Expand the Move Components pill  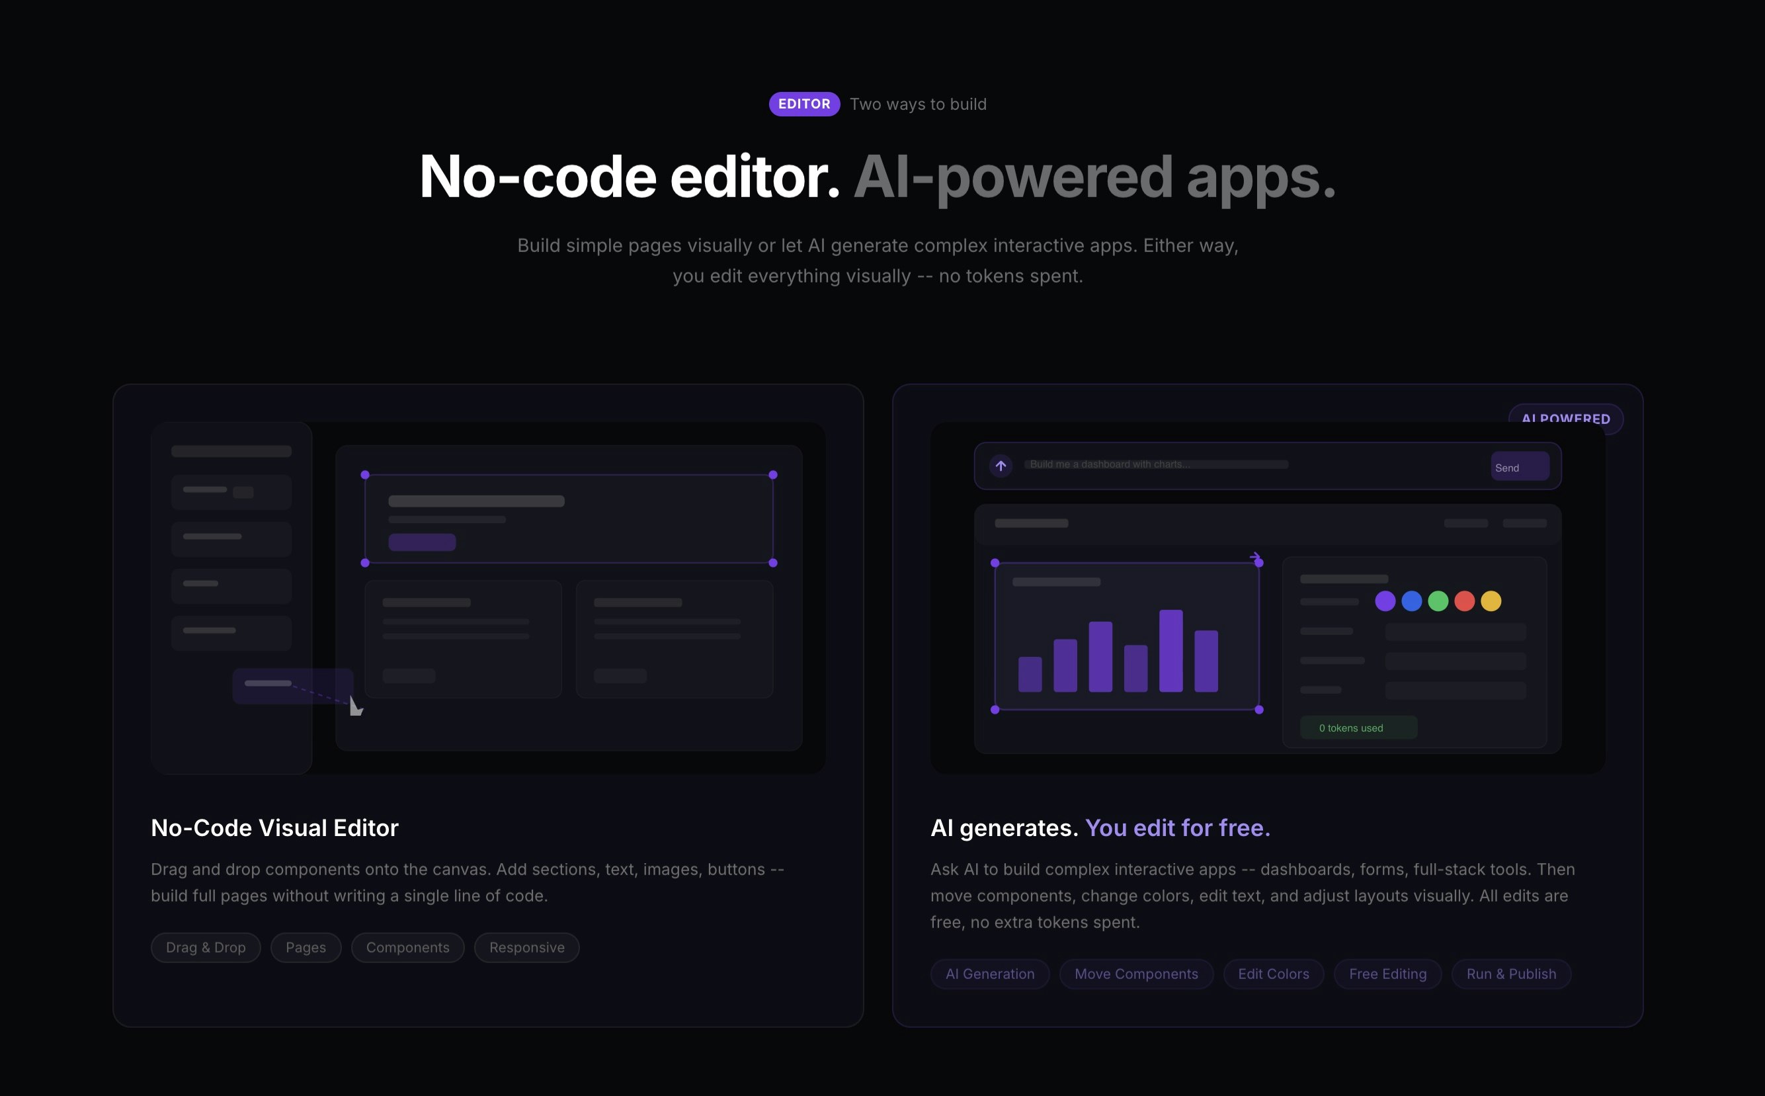1135,974
